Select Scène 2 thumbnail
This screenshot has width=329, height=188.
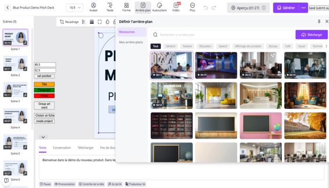tap(16, 63)
